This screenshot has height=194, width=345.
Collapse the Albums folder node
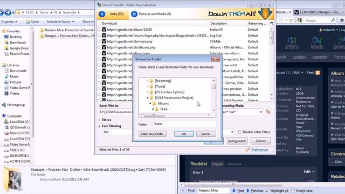click(150, 103)
